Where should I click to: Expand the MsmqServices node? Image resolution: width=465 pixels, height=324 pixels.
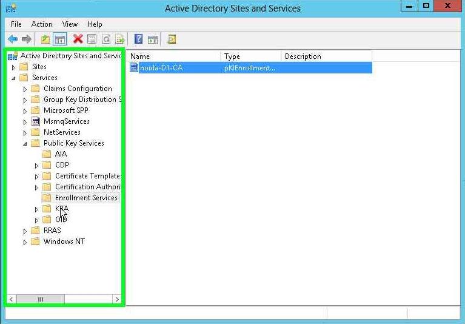25,122
